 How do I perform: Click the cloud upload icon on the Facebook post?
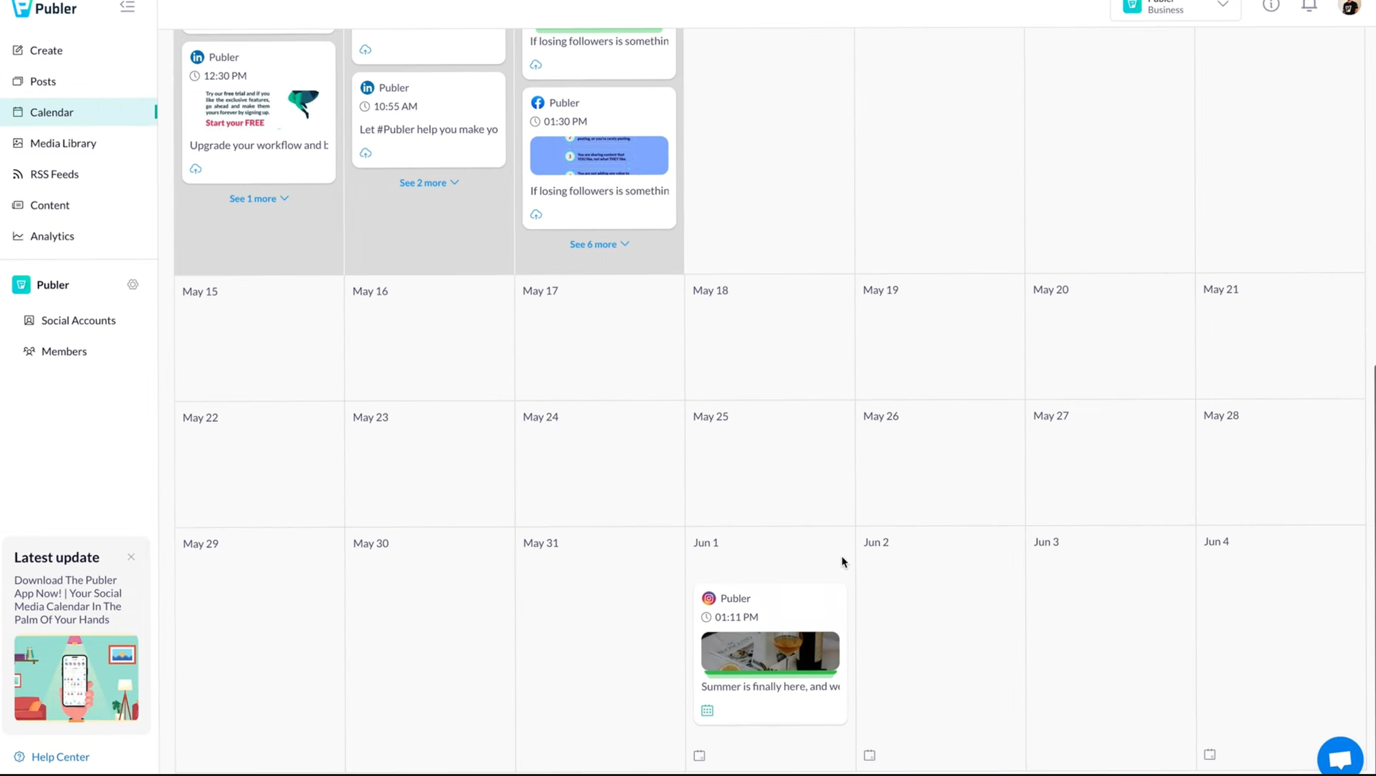536,214
